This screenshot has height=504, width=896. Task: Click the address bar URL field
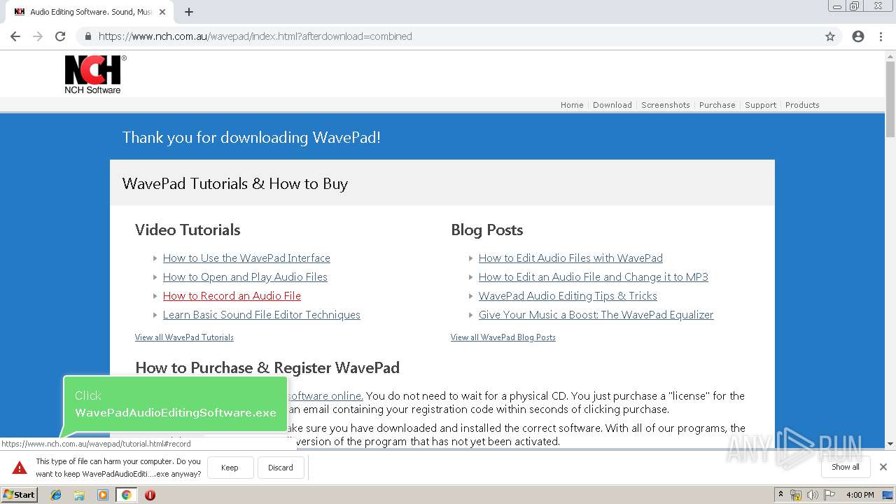click(x=448, y=36)
